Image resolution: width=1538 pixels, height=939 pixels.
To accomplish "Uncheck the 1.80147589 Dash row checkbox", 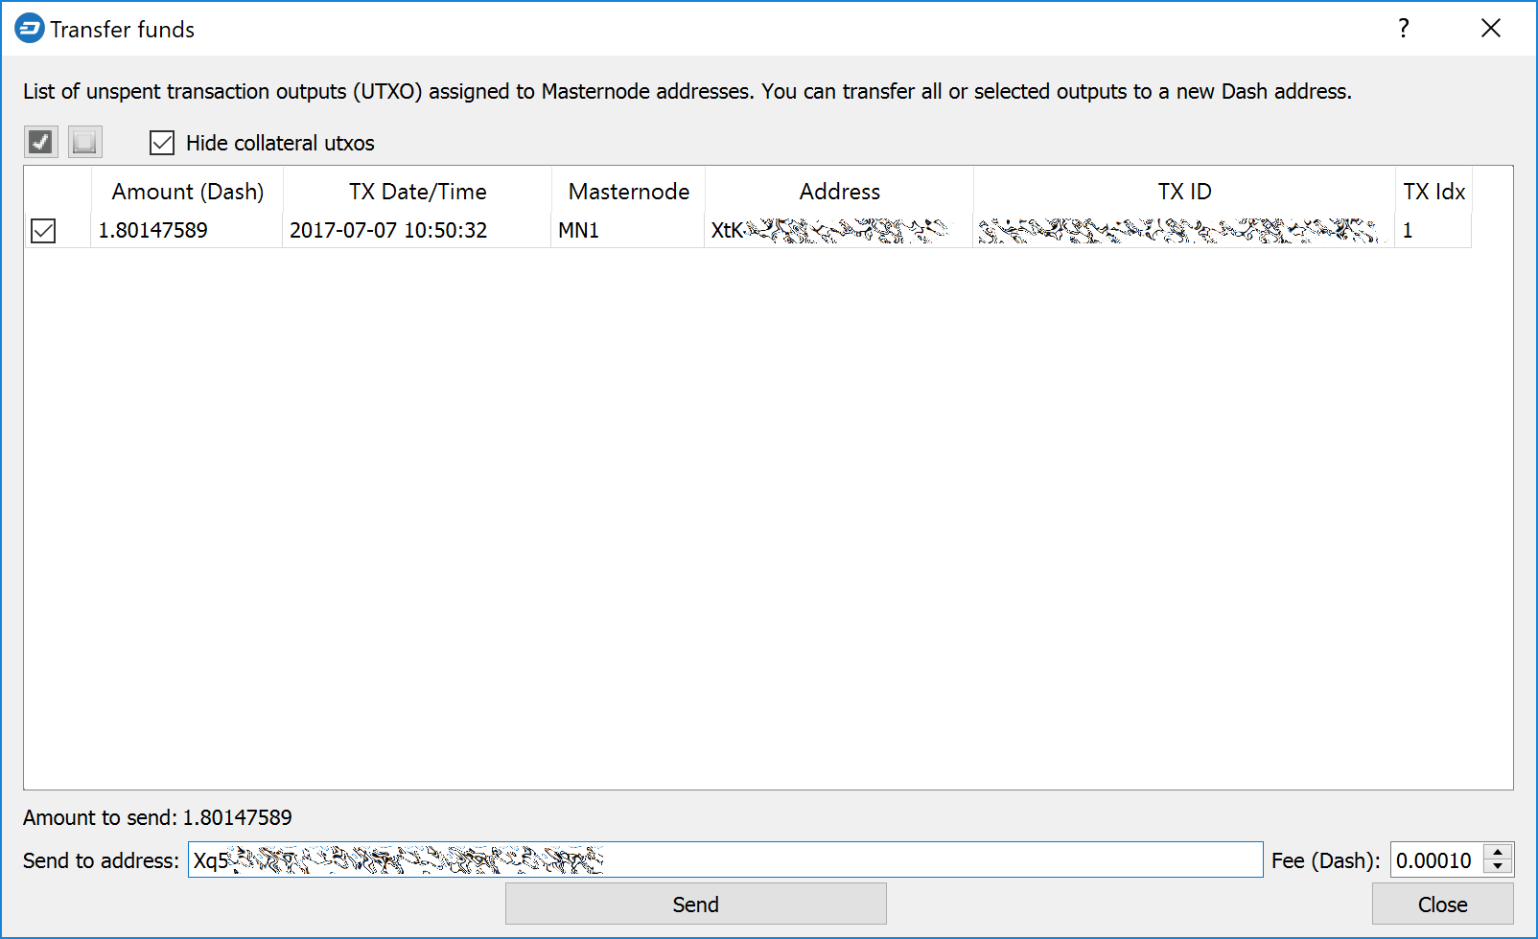I will tap(43, 231).
